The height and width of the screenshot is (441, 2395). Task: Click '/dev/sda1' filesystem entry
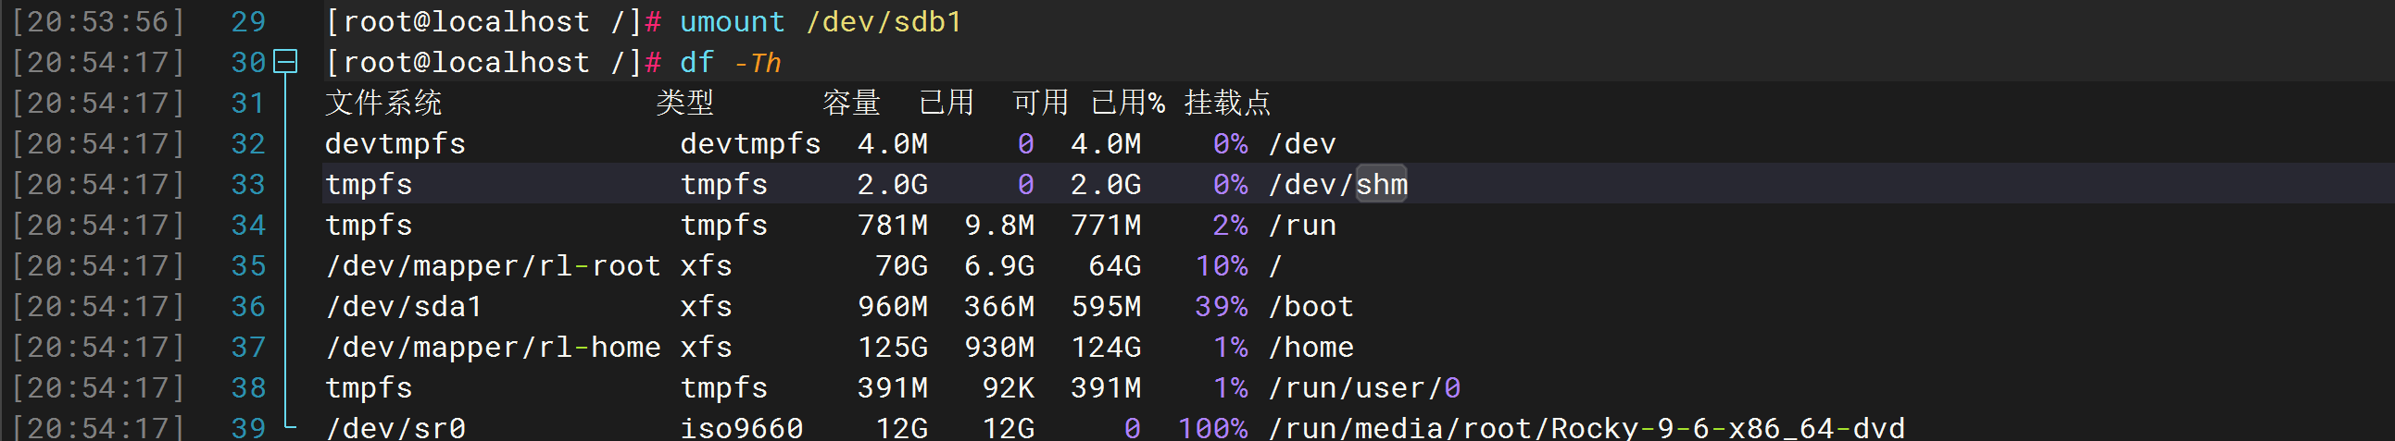(x=404, y=306)
